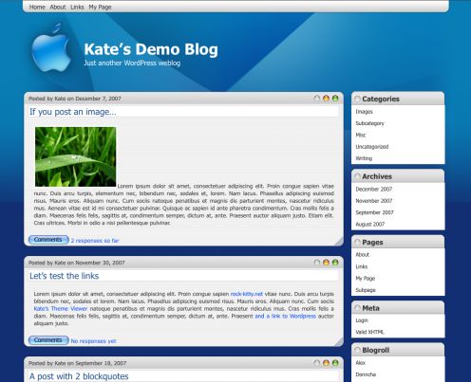Open September 2007 archive
Screen dimensions: 471x382
tap(374, 212)
